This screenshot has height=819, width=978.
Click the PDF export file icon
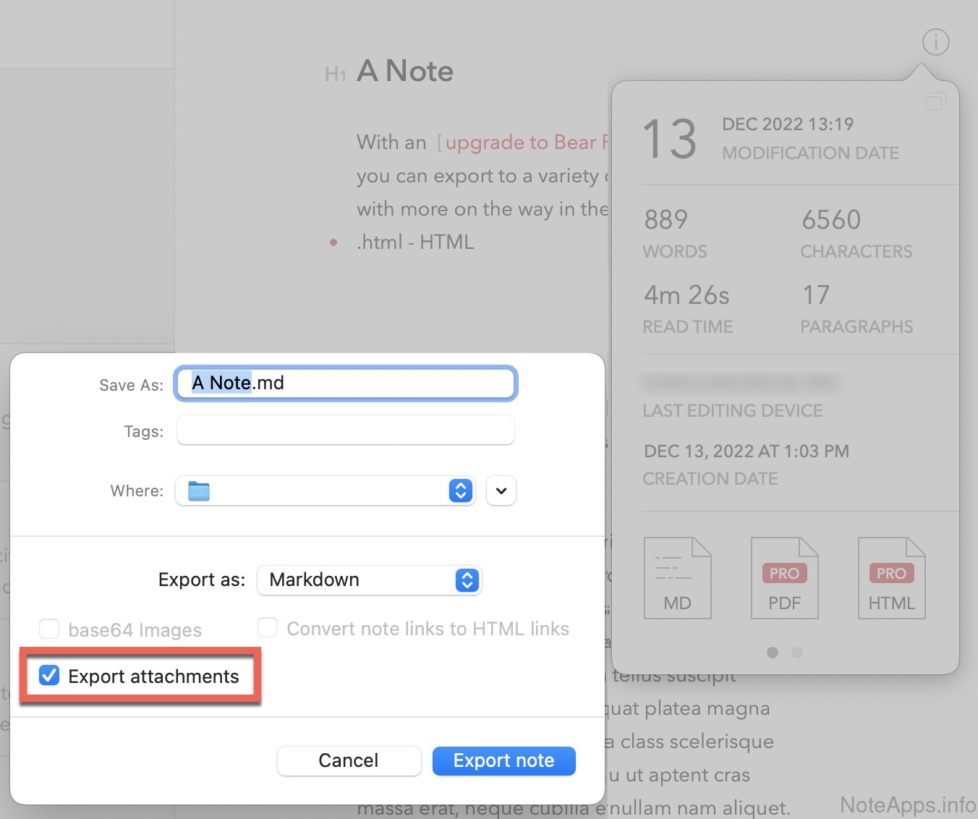pyautogui.click(x=784, y=578)
